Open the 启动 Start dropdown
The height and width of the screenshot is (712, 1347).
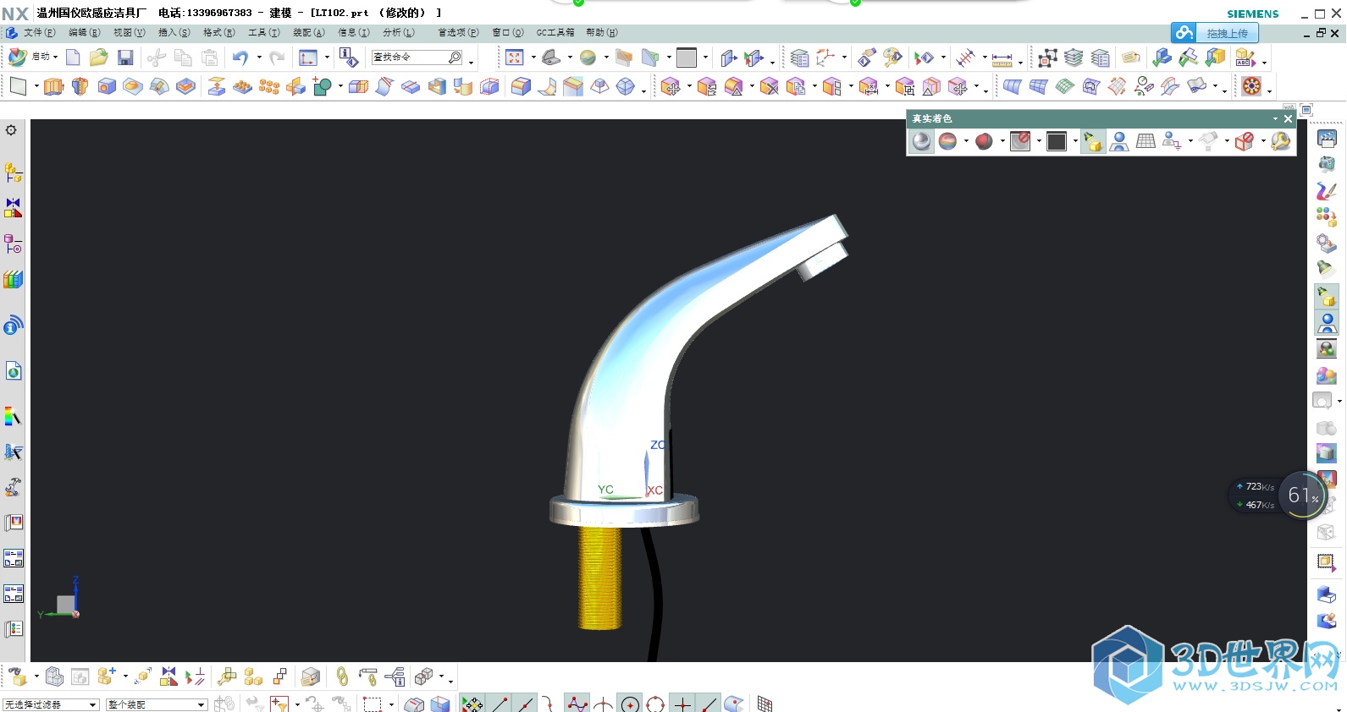(x=33, y=58)
